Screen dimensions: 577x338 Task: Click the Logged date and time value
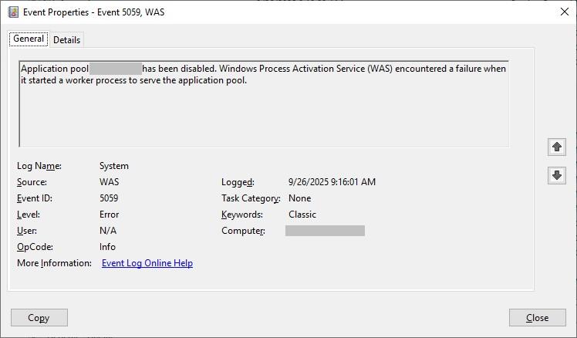point(332,182)
